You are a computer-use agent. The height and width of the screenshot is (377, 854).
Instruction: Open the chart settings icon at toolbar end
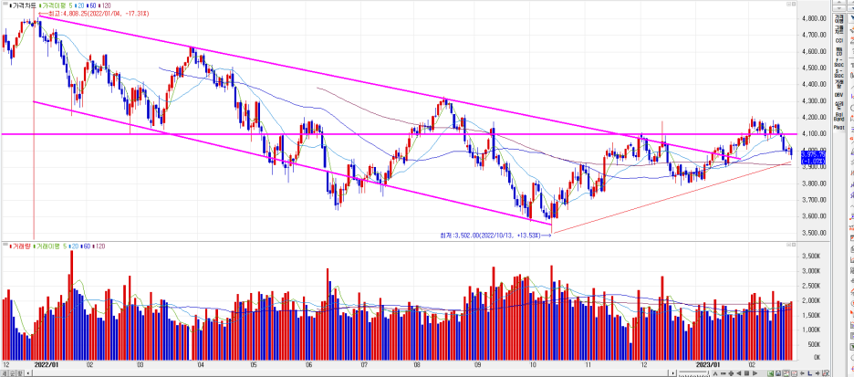click(826, 373)
